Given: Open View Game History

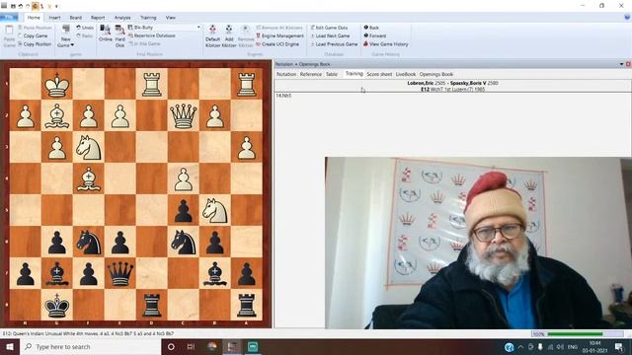Looking at the screenshot, I should point(386,44).
